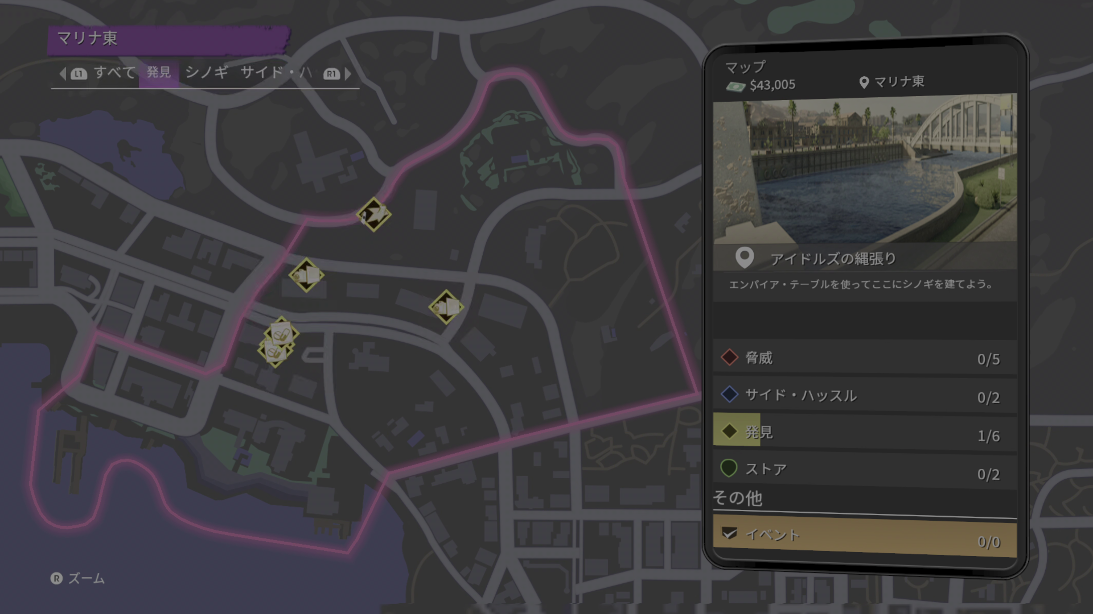Switch to the シノギ tab
The height and width of the screenshot is (614, 1093).
tap(207, 72)
